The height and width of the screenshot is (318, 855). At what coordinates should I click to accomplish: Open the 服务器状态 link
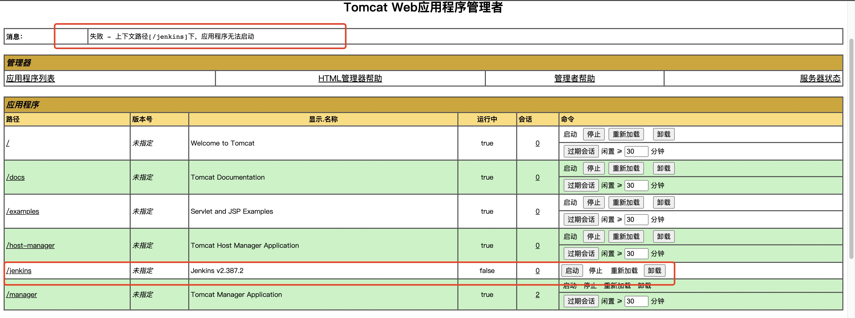(x=820, y=78)
